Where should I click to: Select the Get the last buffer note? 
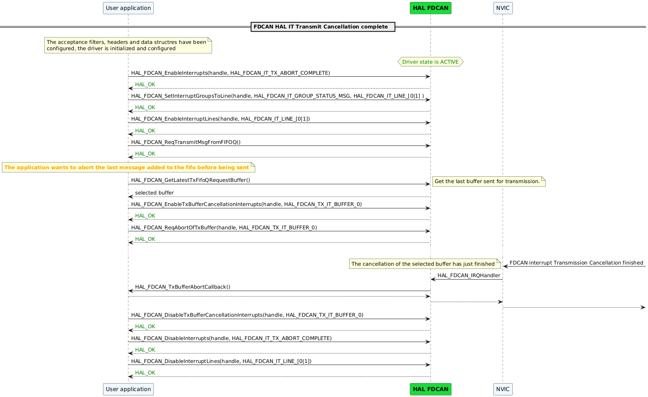[x=487, y=181]
